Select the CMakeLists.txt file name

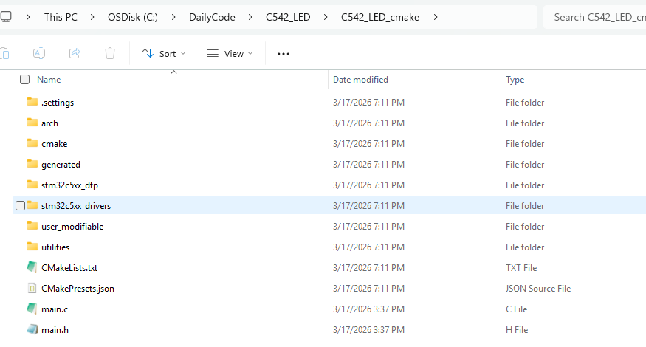[69, 268]
